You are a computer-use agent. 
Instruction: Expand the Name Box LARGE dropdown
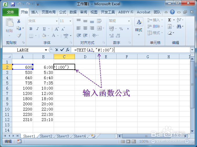click(46, 50)
